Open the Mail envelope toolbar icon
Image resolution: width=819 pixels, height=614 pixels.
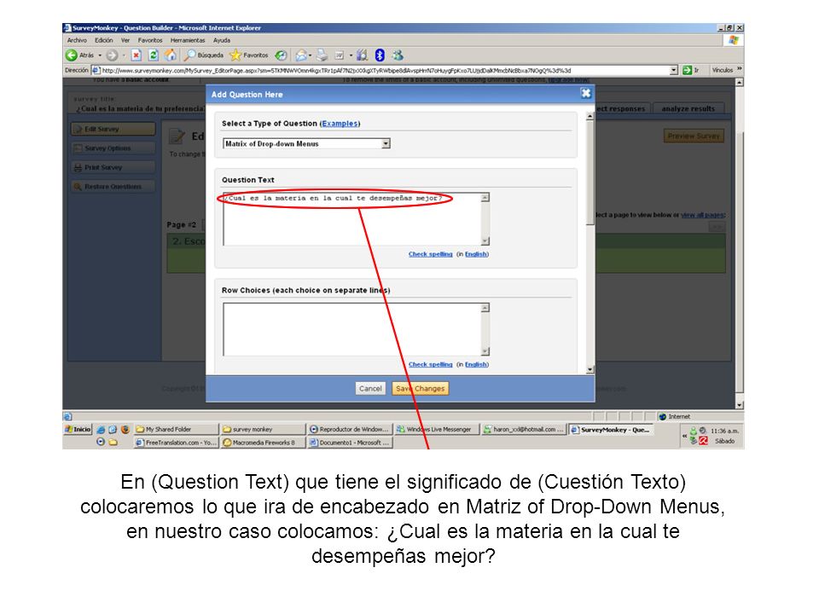click(x=301, y=55)
